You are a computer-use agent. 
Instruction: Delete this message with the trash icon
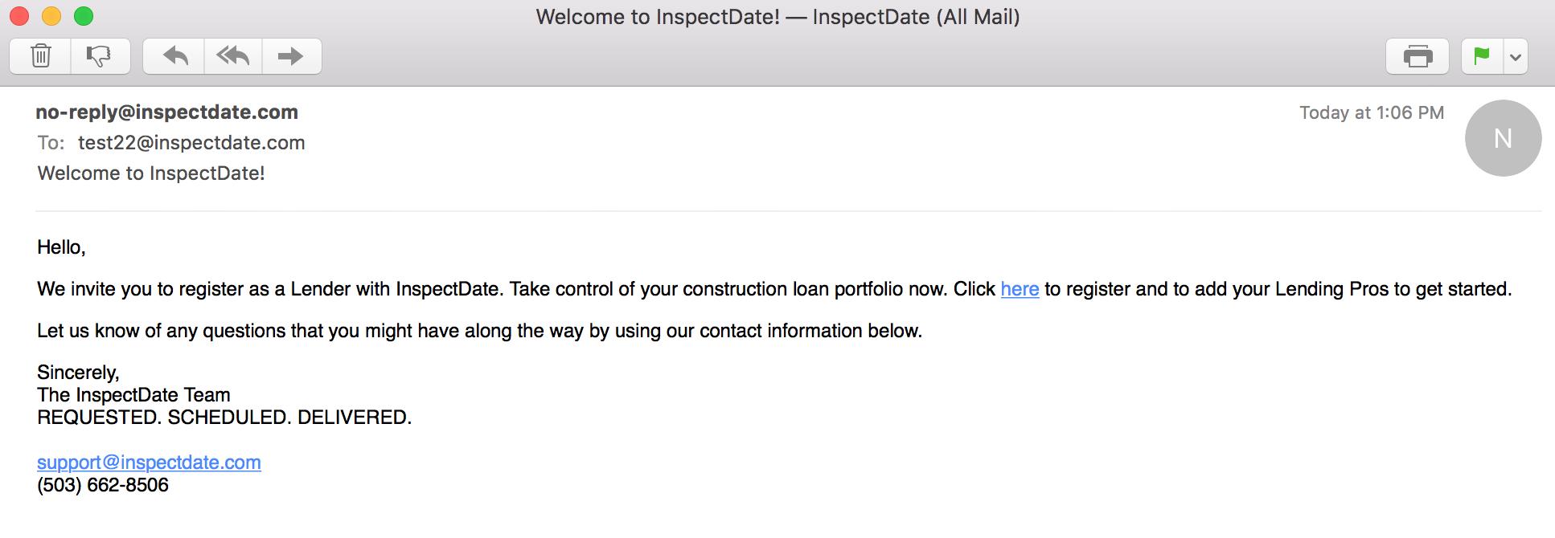click(x=40, y=56)
